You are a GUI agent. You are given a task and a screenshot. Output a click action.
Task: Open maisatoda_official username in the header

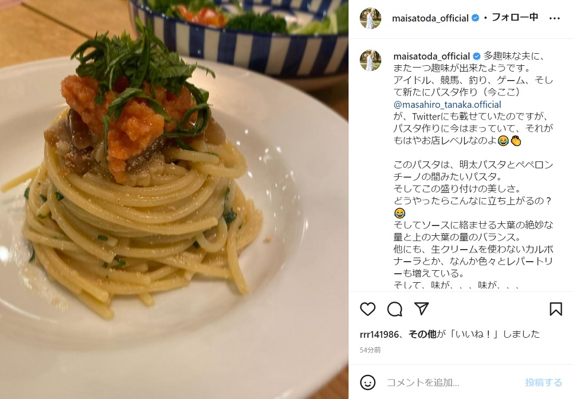(430, 18)
